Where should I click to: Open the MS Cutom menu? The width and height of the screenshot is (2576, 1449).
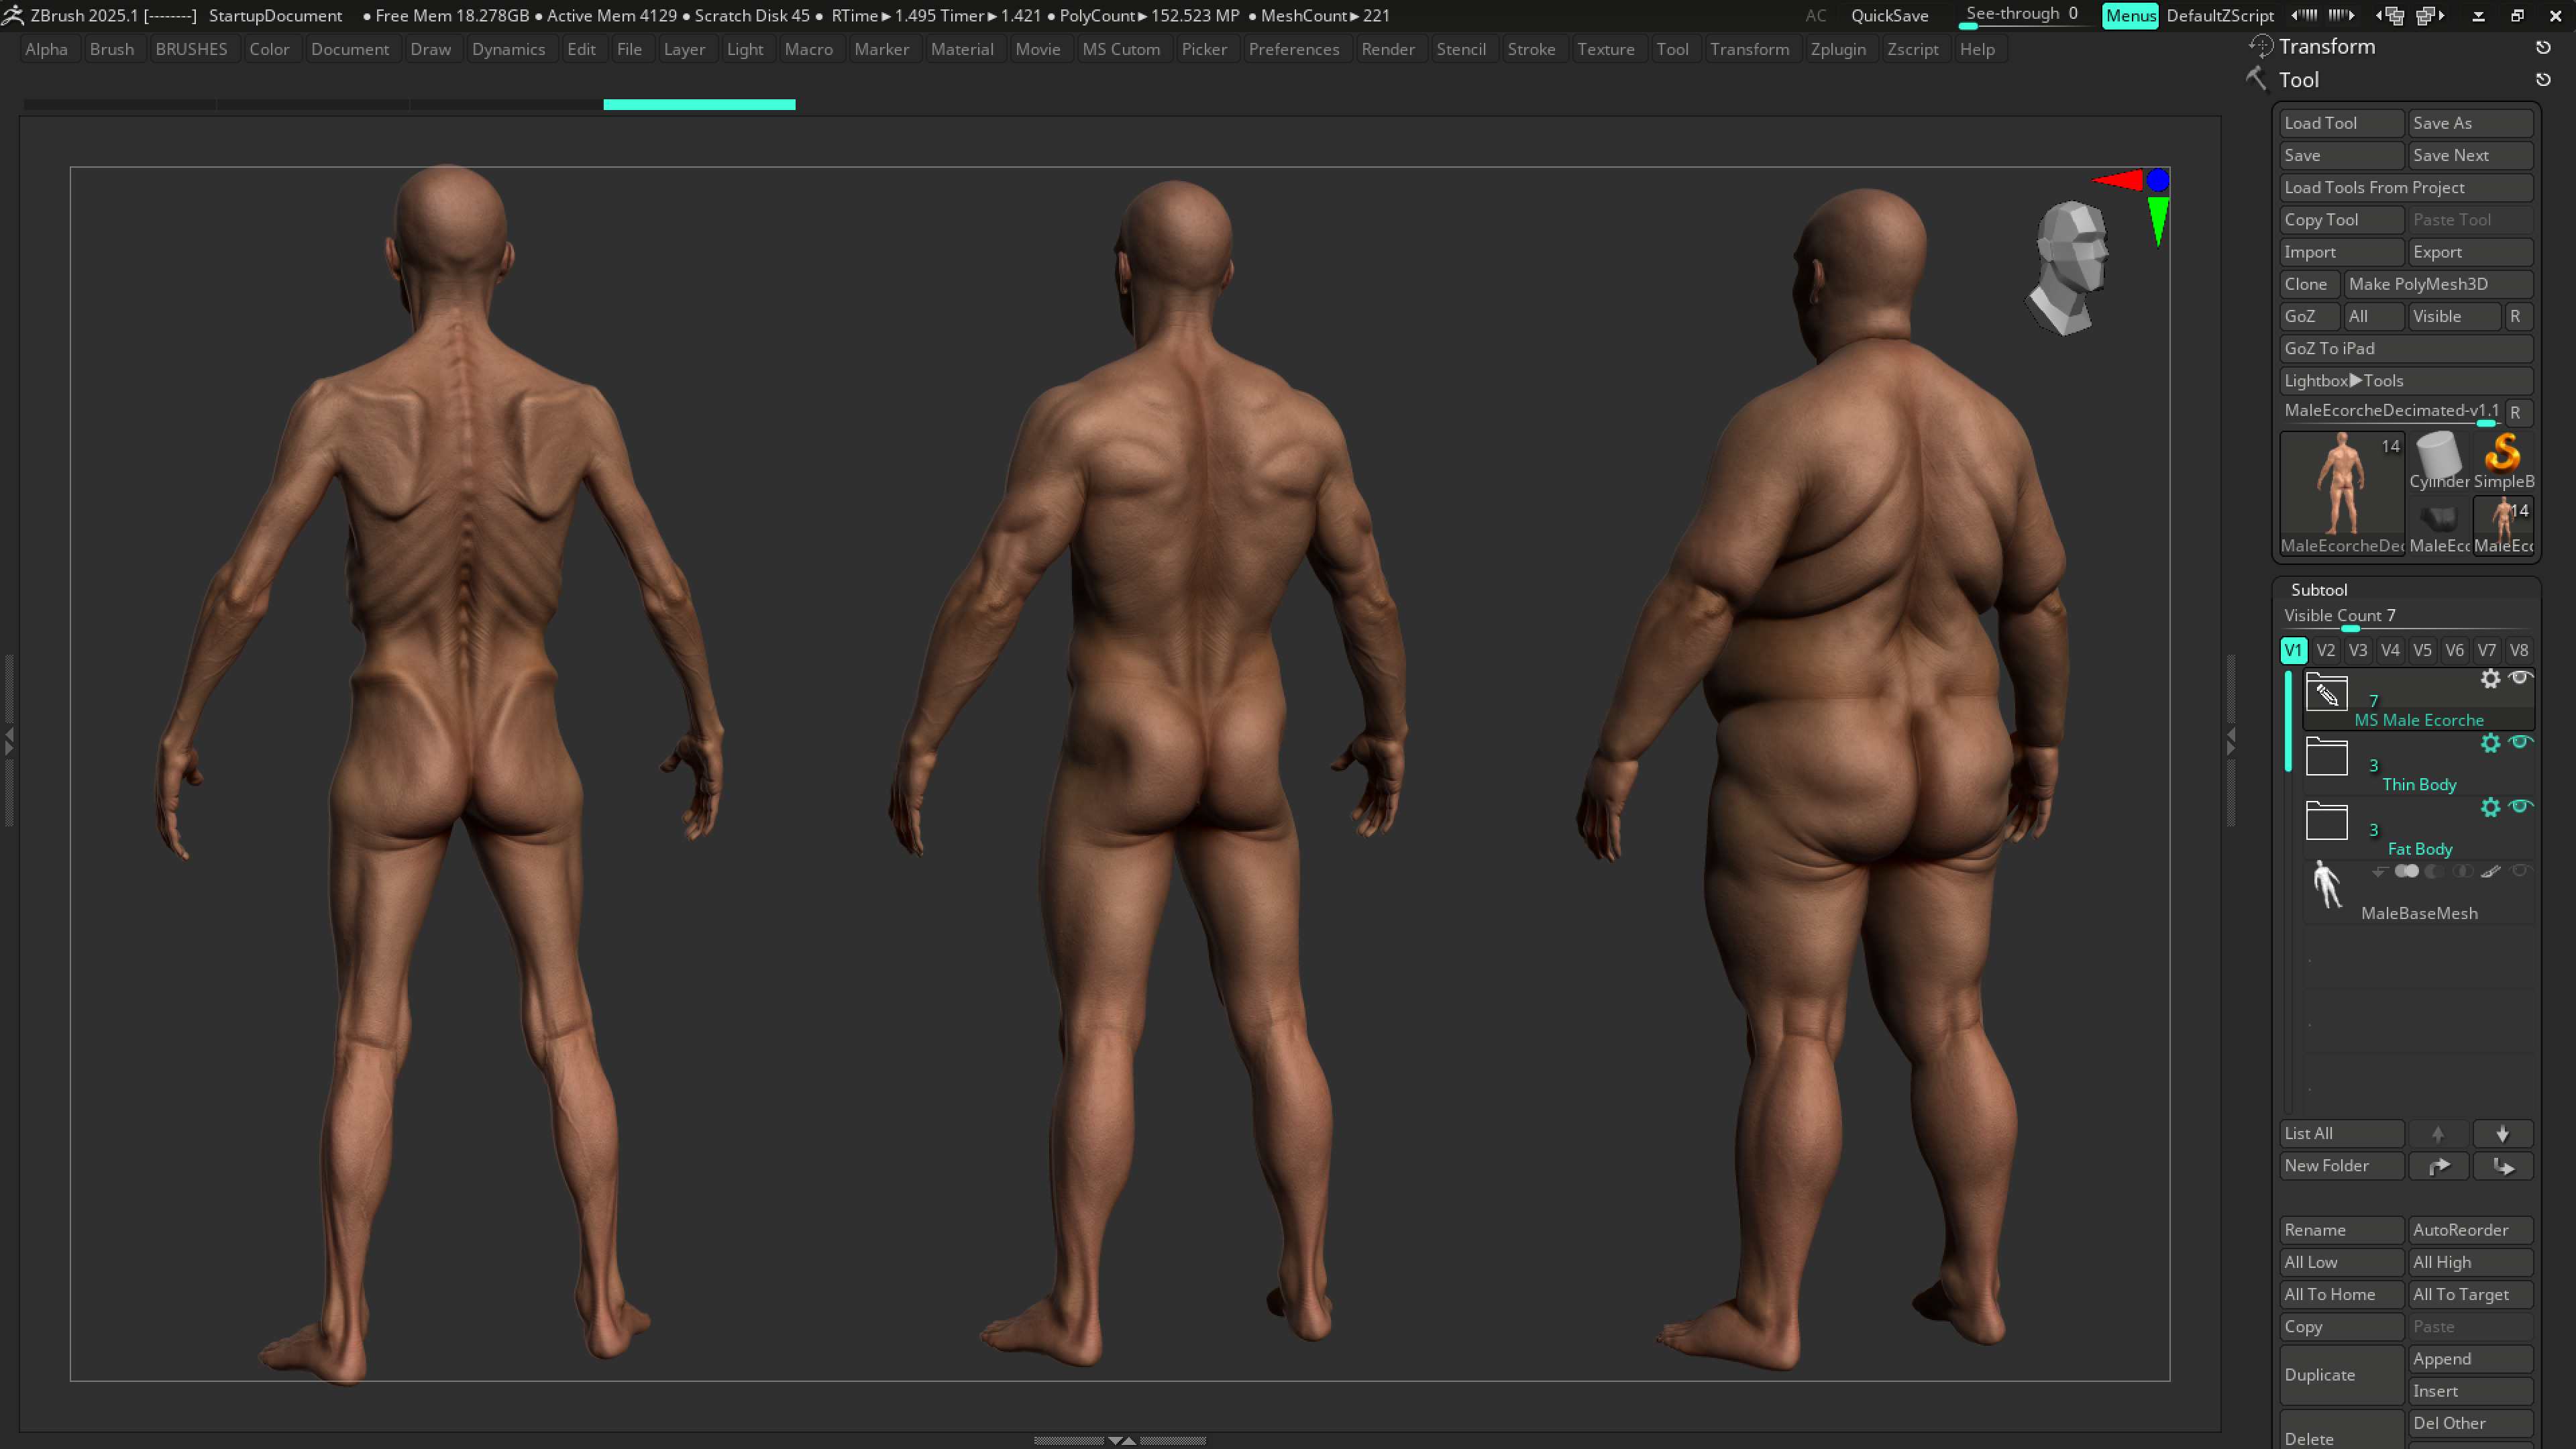(x=1120, y=49)
